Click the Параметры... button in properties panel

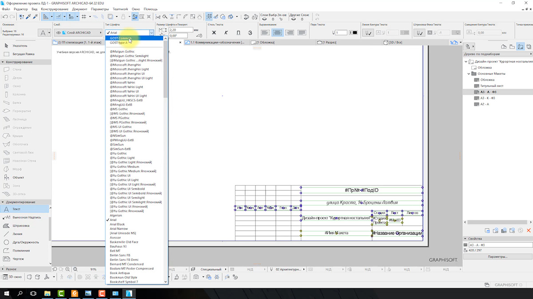[x=497, y=256]
